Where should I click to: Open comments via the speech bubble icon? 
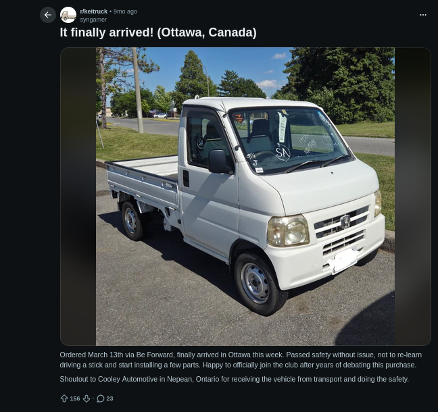101,398
